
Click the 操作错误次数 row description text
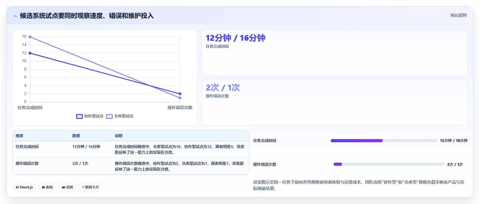[x=179, y=166]
